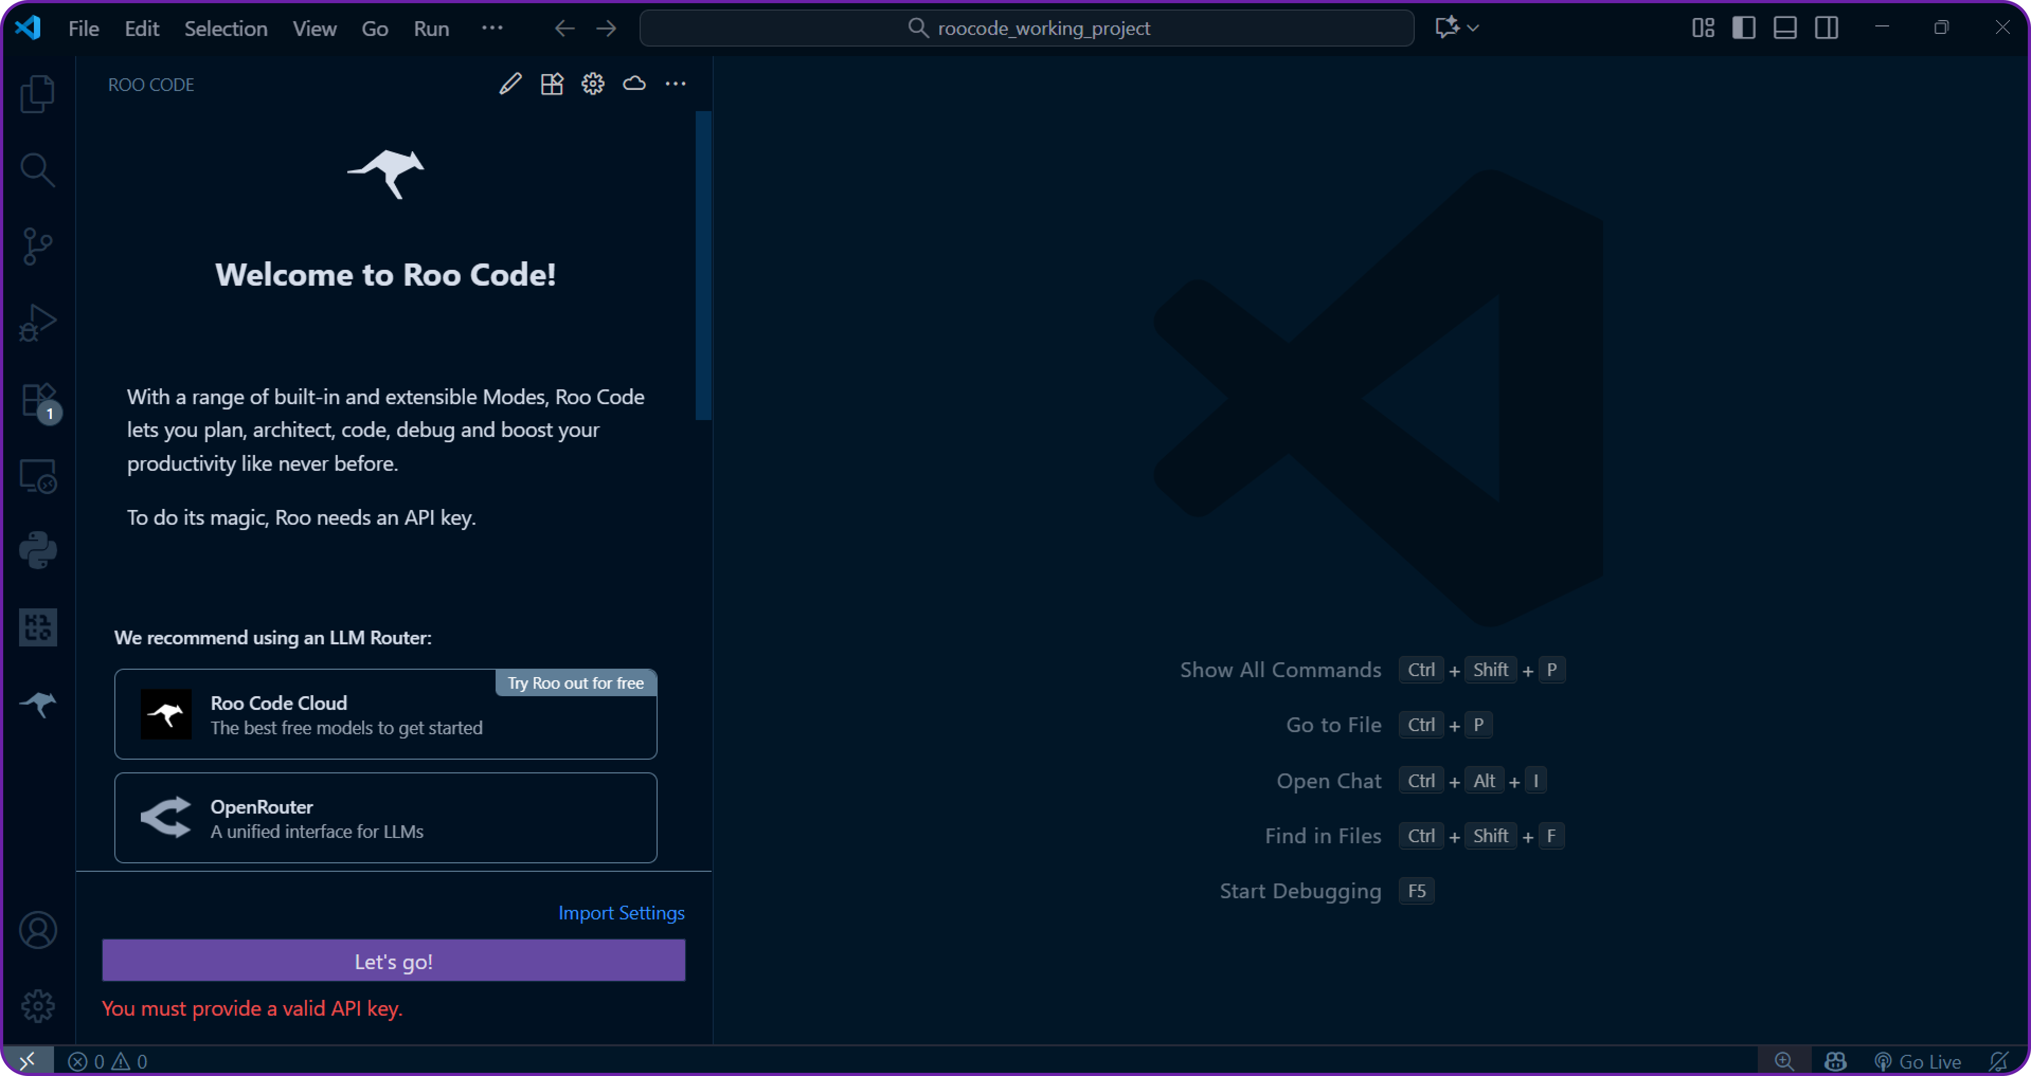
Task: Open the Run menu
Action: (x=430, y=28)
